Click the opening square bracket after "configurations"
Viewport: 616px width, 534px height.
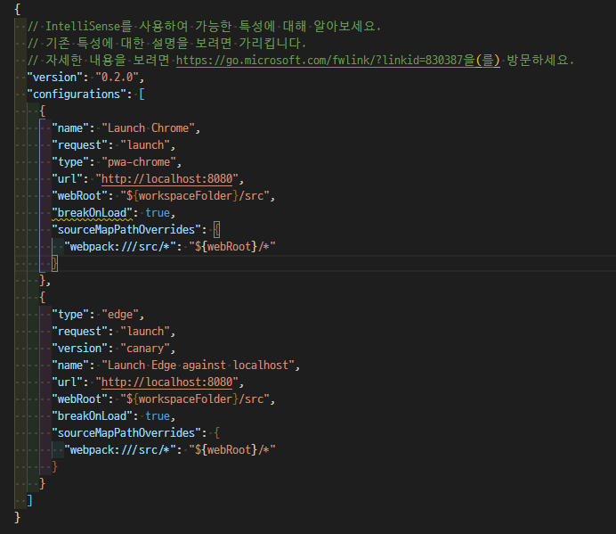[142, 94]
